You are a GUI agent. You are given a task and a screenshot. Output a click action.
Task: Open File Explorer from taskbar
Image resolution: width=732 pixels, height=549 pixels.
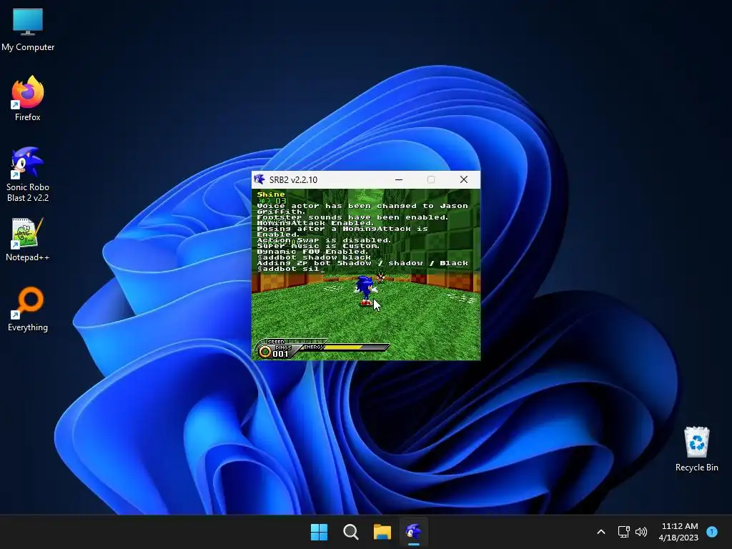pos(382,532)
